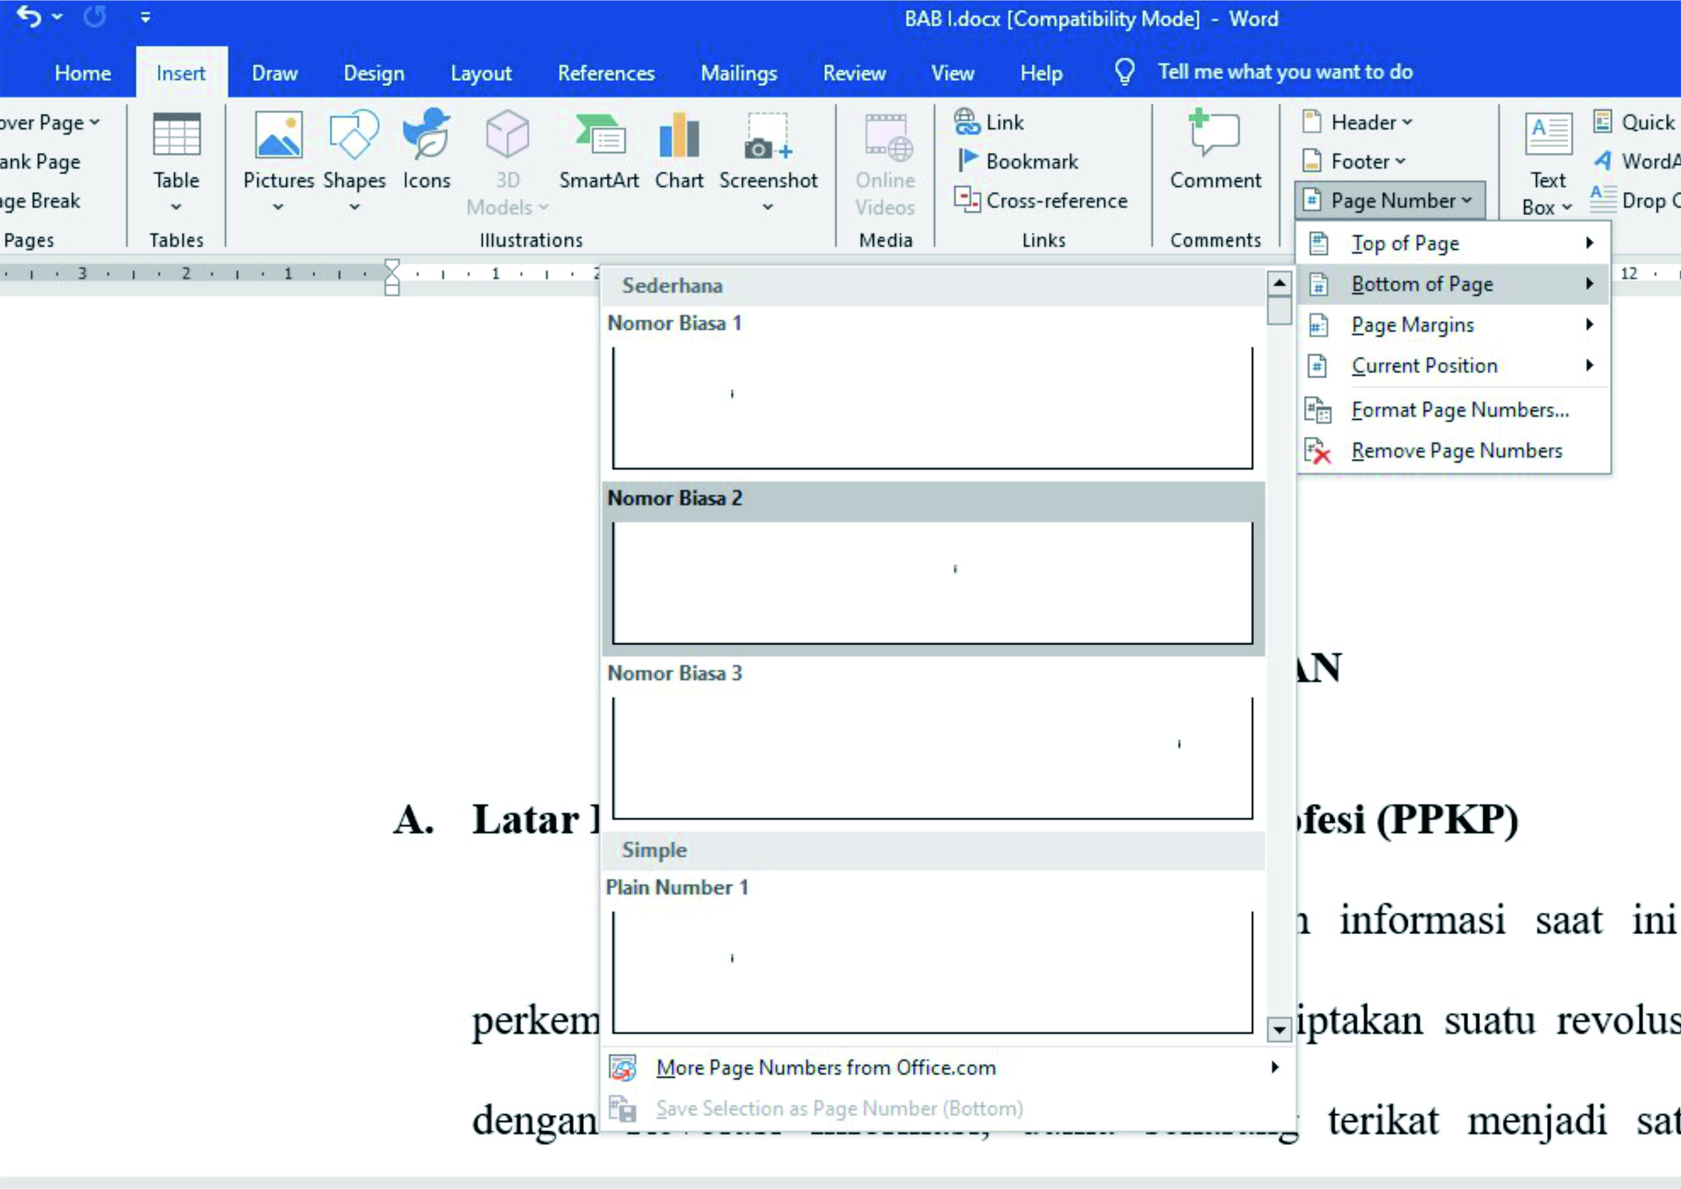The image size is (1681, 1189).
Task: Switch to the Layout tab
Action: pos(481,73)
